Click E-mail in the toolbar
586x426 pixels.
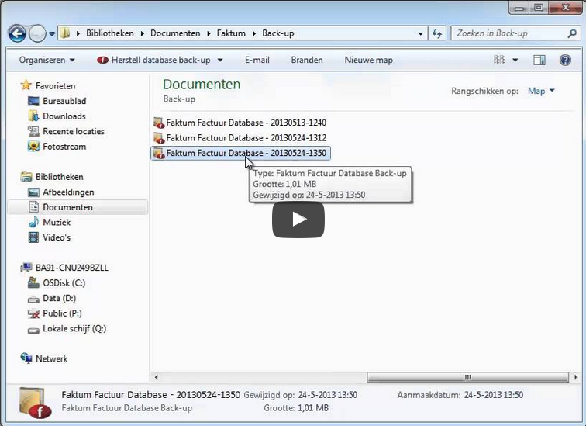tap(257, 60)
